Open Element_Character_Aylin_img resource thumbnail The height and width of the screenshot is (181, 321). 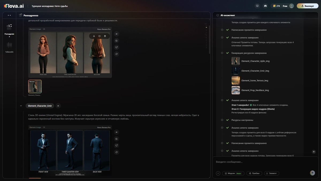pos(236,61)
